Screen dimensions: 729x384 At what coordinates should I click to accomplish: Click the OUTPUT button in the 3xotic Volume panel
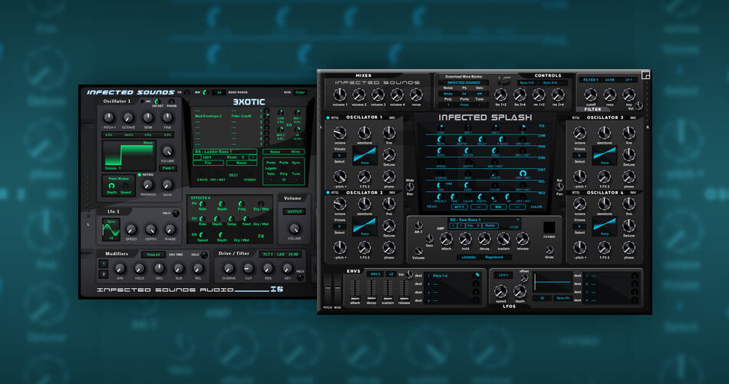(x=294, y=212)
